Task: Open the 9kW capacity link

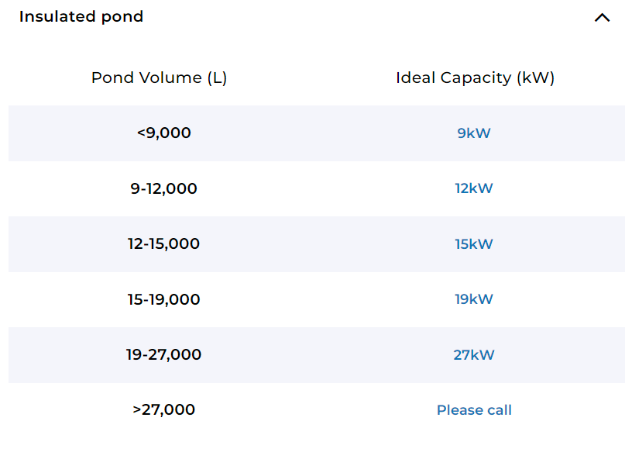Action: (x=474, y=133)
